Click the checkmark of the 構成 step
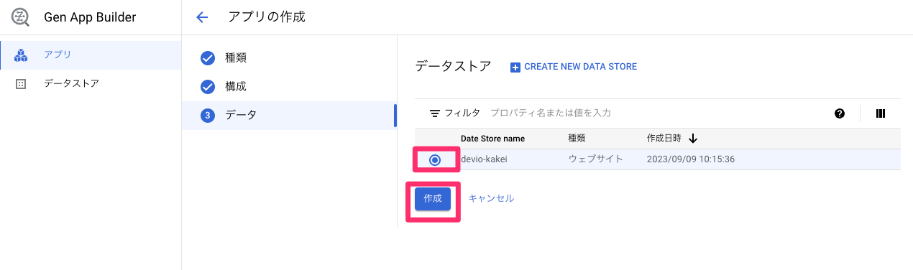 coord(208,86)
